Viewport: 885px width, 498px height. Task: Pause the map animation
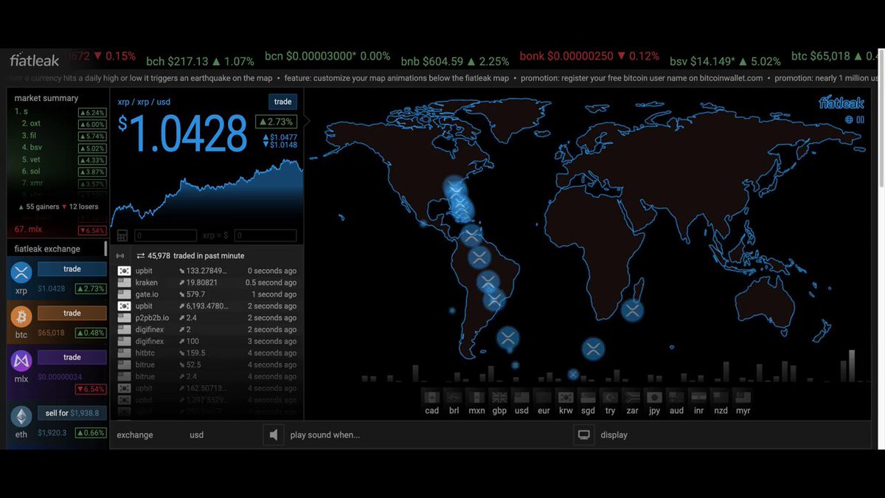pyautogui.click(x=860, y=120)
